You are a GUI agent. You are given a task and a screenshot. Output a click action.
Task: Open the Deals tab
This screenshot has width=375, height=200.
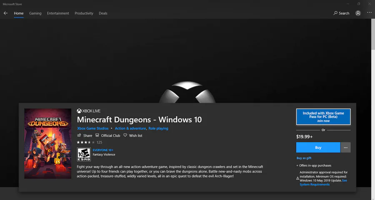103,13
